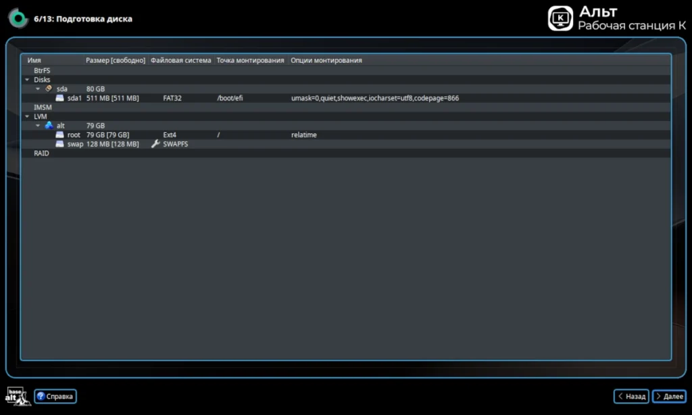Click the basealt logo icon
This screenshot has height=415, width=692.
18,396
